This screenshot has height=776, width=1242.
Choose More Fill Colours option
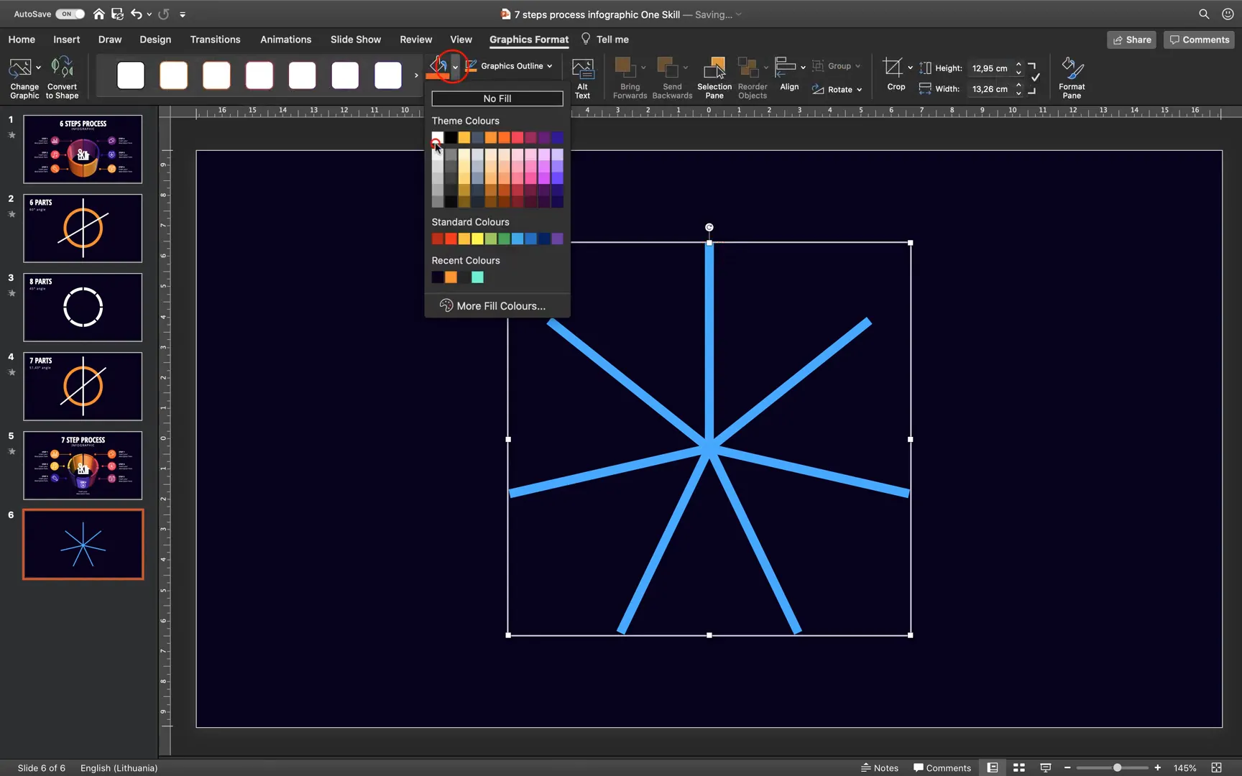click(497, 305)
